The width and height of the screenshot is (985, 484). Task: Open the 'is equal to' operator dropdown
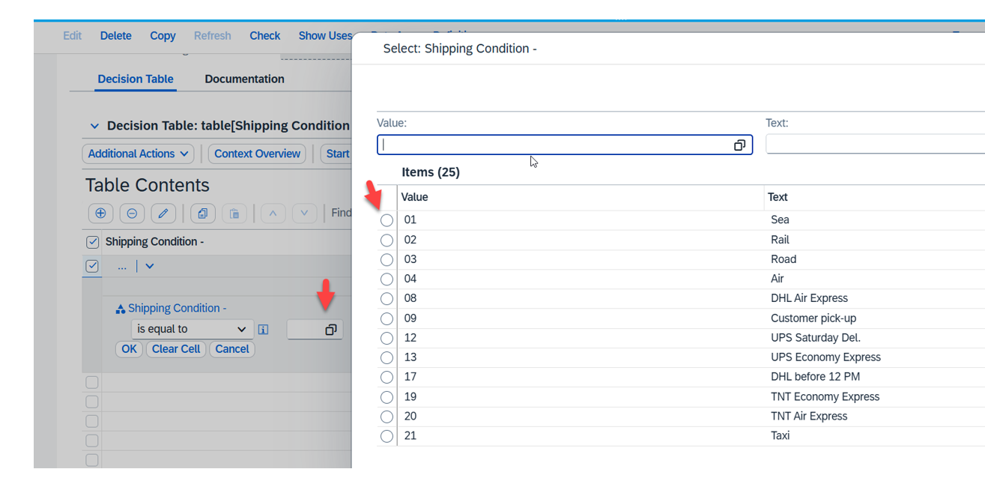click(190, 330)
